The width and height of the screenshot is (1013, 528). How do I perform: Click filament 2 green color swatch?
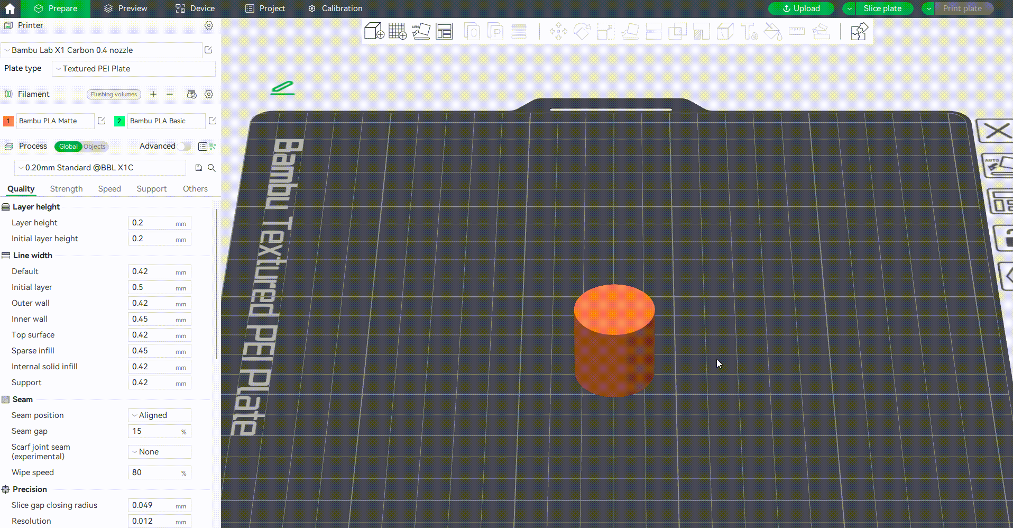pos(119,121)
